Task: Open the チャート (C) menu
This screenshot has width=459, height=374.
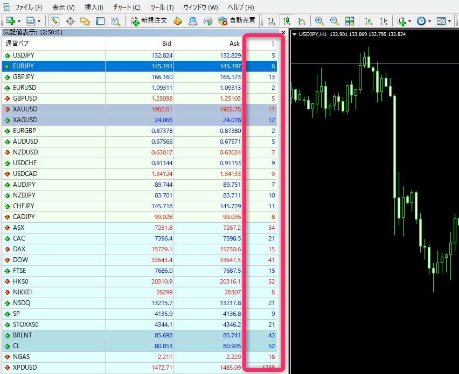Action: click(x=127, y=7)
